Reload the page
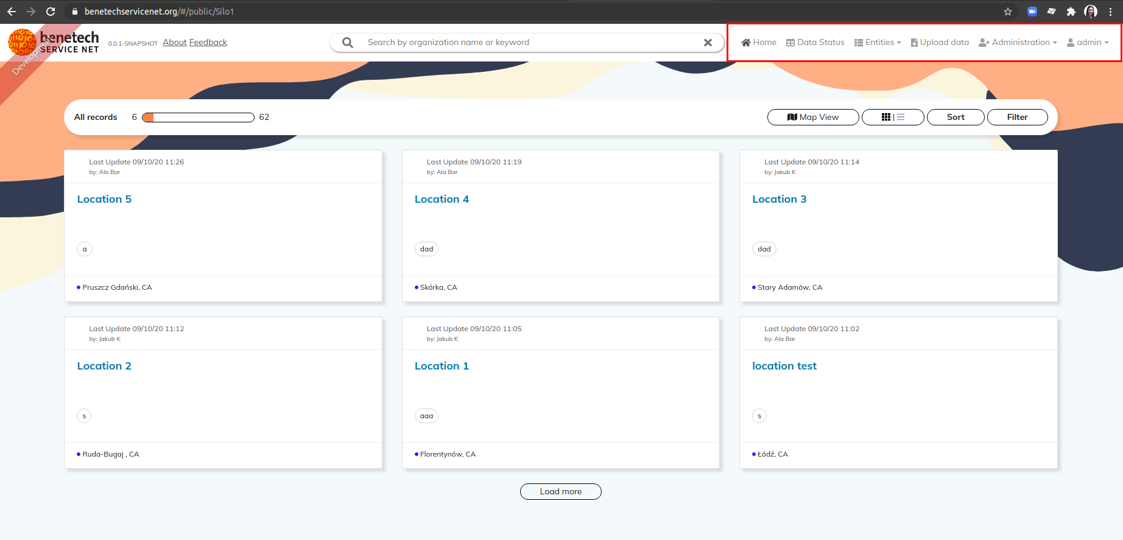The height and width of the screenshot is (540, 1123). coord(51,12)
